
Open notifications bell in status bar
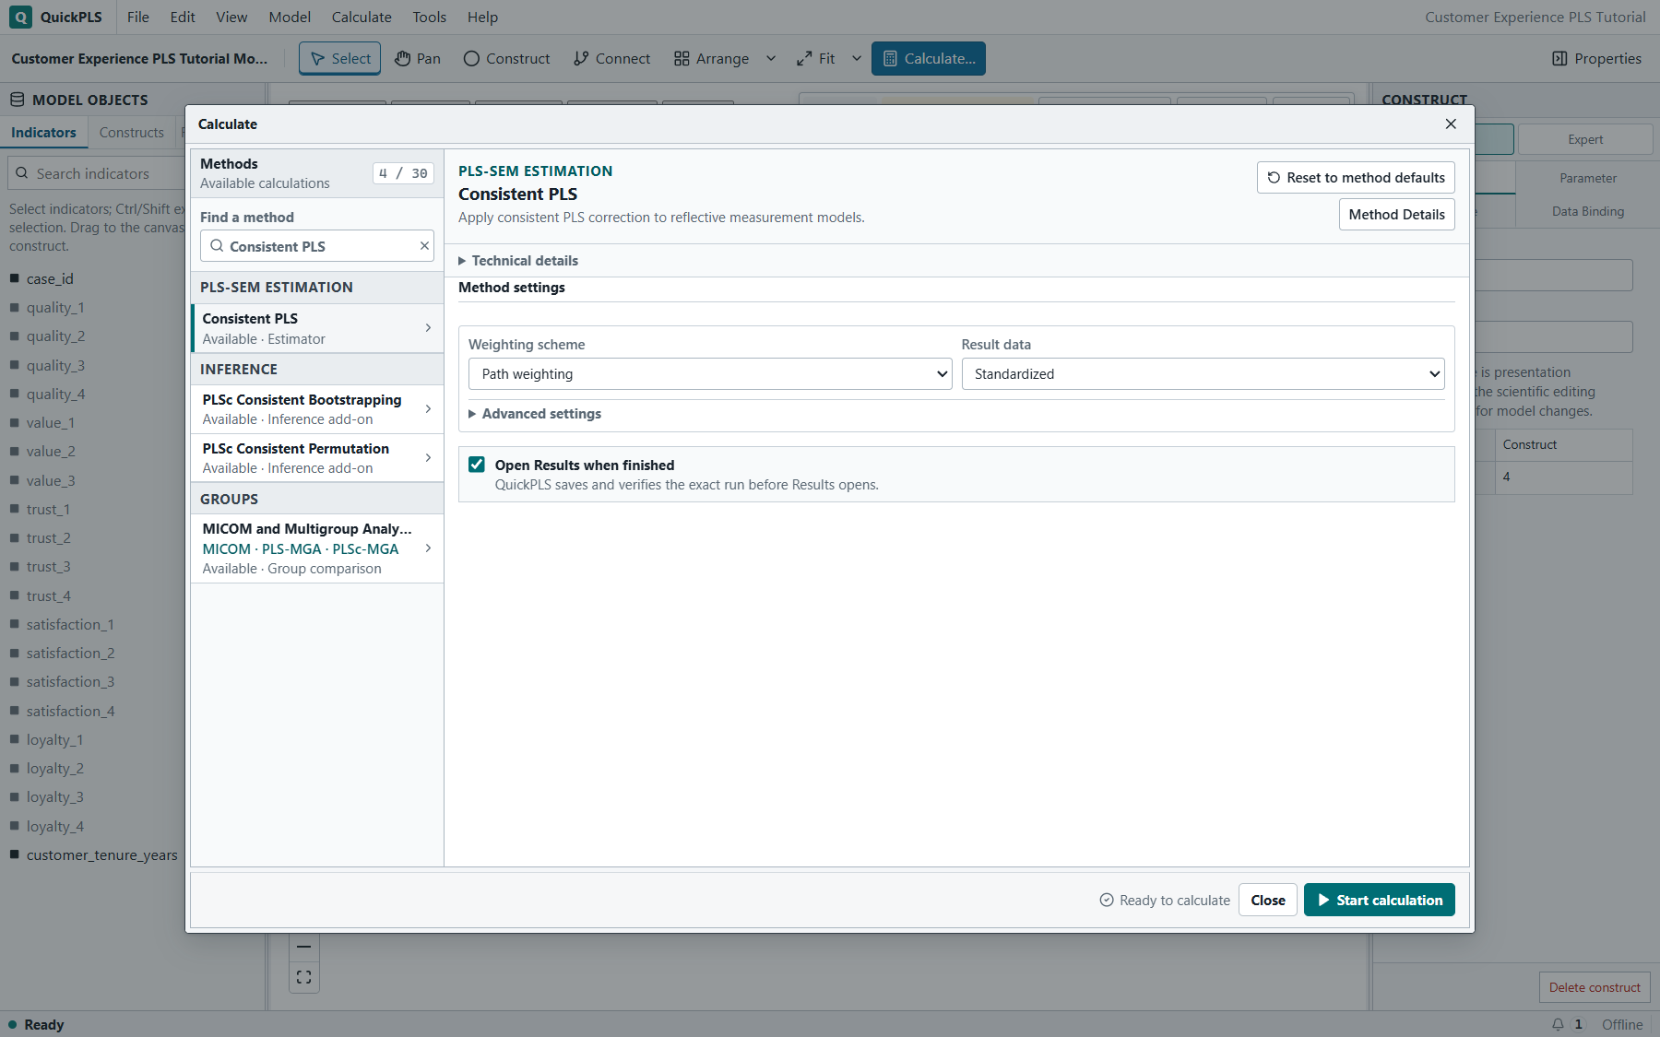tap(1558, 1024)
